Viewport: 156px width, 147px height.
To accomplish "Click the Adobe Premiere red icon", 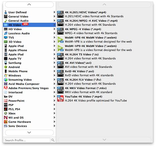I will 6,88.
